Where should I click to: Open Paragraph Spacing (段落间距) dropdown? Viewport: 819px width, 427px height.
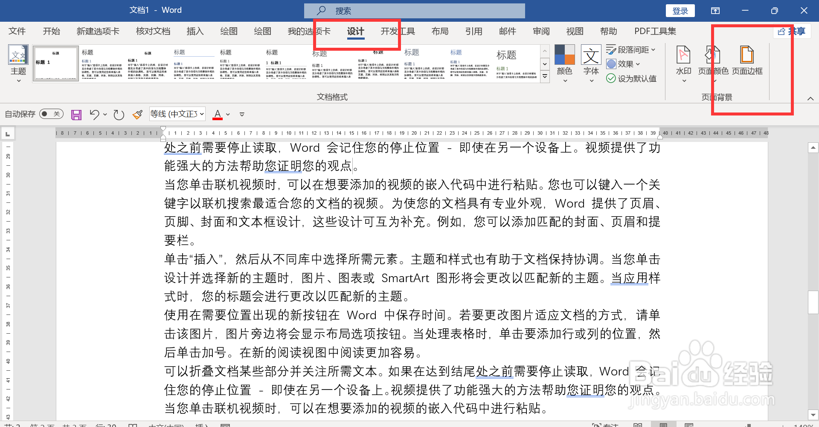[630, 50]
